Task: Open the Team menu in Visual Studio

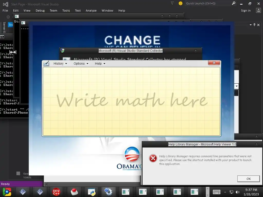Action: [53, 11]
